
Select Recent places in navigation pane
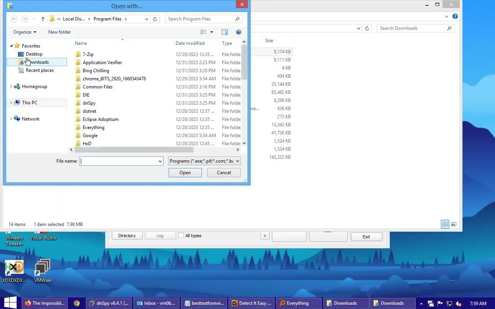(39, 70)
